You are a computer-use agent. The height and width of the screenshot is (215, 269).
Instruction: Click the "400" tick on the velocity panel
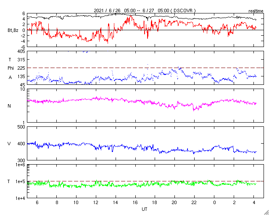tap(21, 144)
